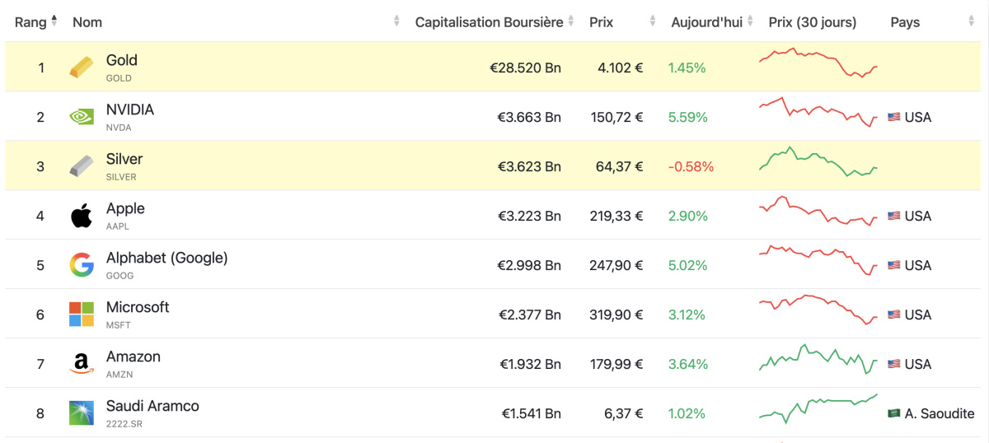Image resolution: width=989 pixels, height=443 pixels.
Task: Open Amazon's 30-day price chart
Action: [818, 359]
